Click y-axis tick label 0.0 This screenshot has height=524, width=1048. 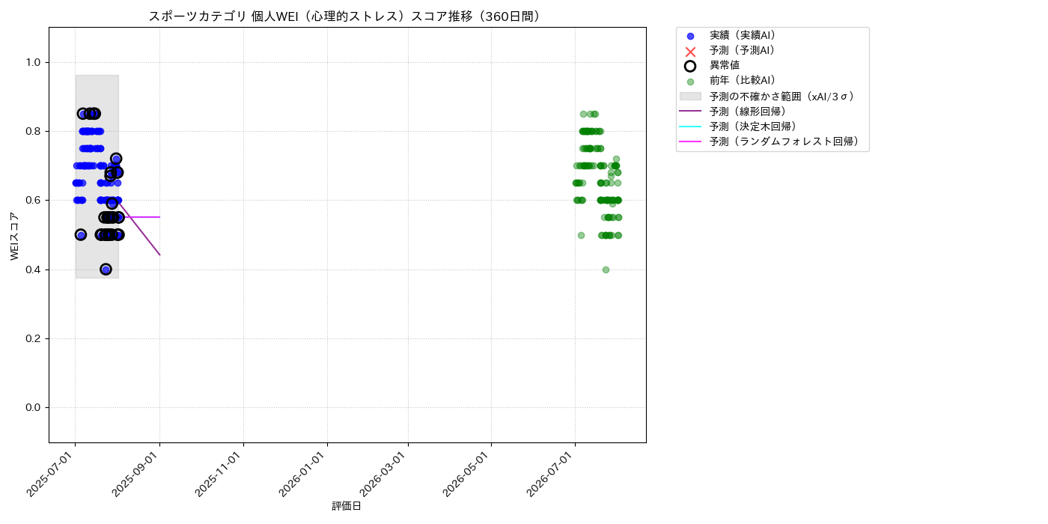click(34, 407)
